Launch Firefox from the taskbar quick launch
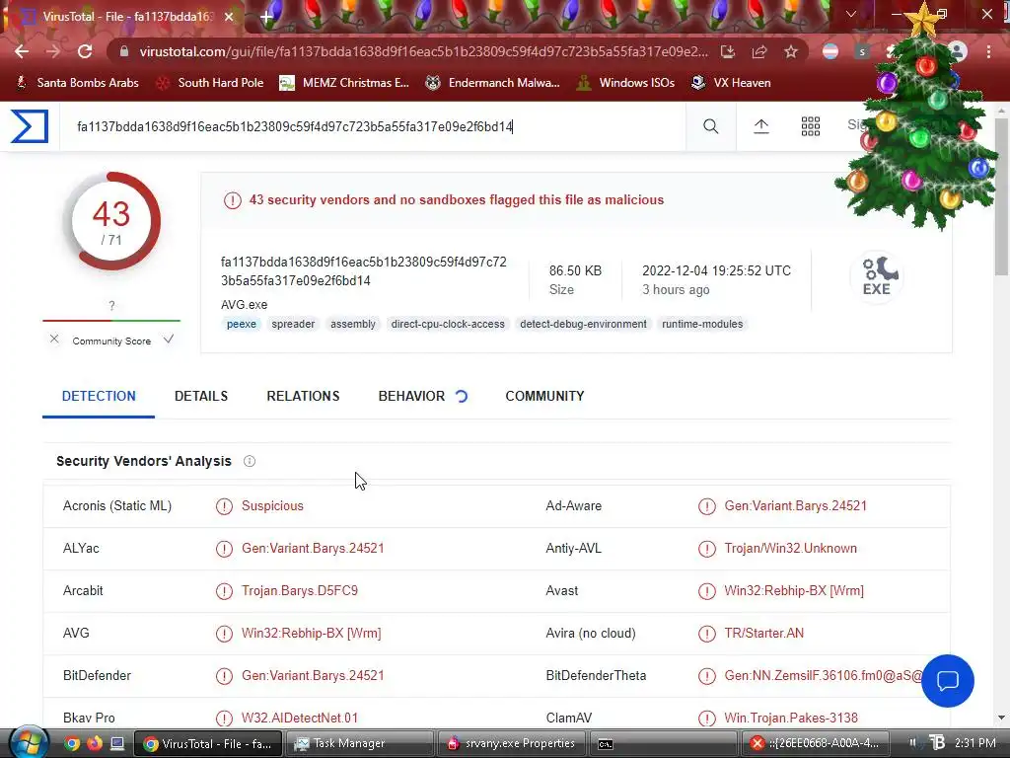This screenshot has width=1010, height=758. [94, 743]
